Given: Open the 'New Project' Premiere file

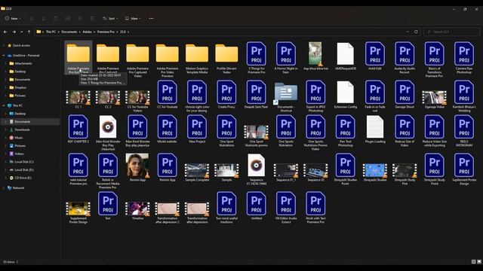Looking at the screenshot, I should pos(197,129).
